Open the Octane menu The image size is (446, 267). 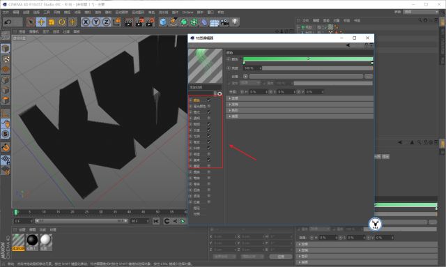click(x=187, y=13)
